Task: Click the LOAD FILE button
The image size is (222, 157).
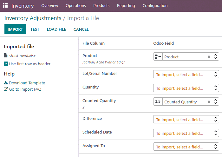Action: (56, 29)
